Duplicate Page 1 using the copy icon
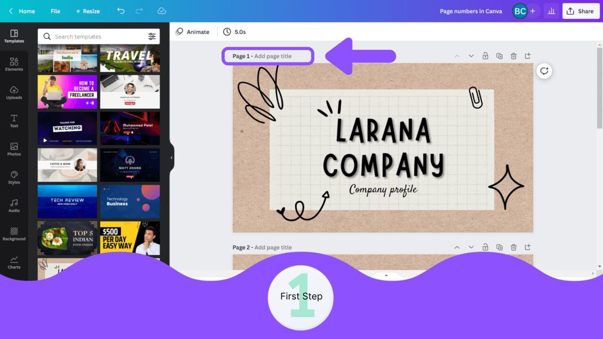 [x=499, y=56]
